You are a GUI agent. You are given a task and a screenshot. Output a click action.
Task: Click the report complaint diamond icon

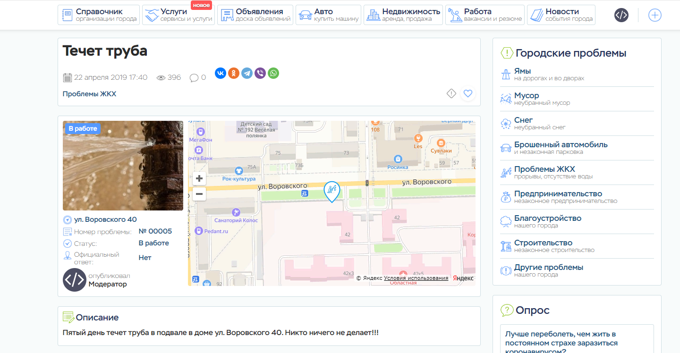tap(451, 93)
